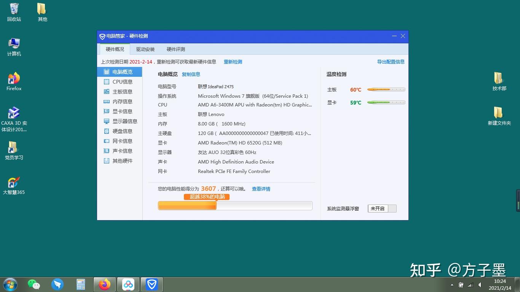Click the 60℃ motherboard temperature reading
The height and width of the screenshot is (292, 520).
tap(356, 90)
